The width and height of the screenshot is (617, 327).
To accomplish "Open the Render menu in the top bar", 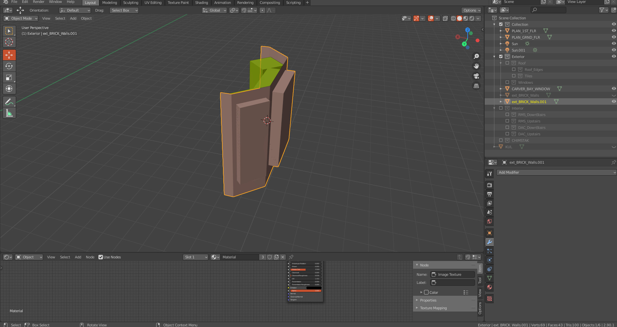I will (38, 2).
